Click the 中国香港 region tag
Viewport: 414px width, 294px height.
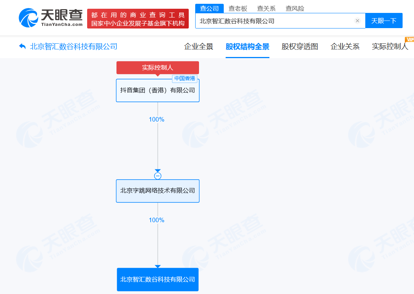[185, 79]
